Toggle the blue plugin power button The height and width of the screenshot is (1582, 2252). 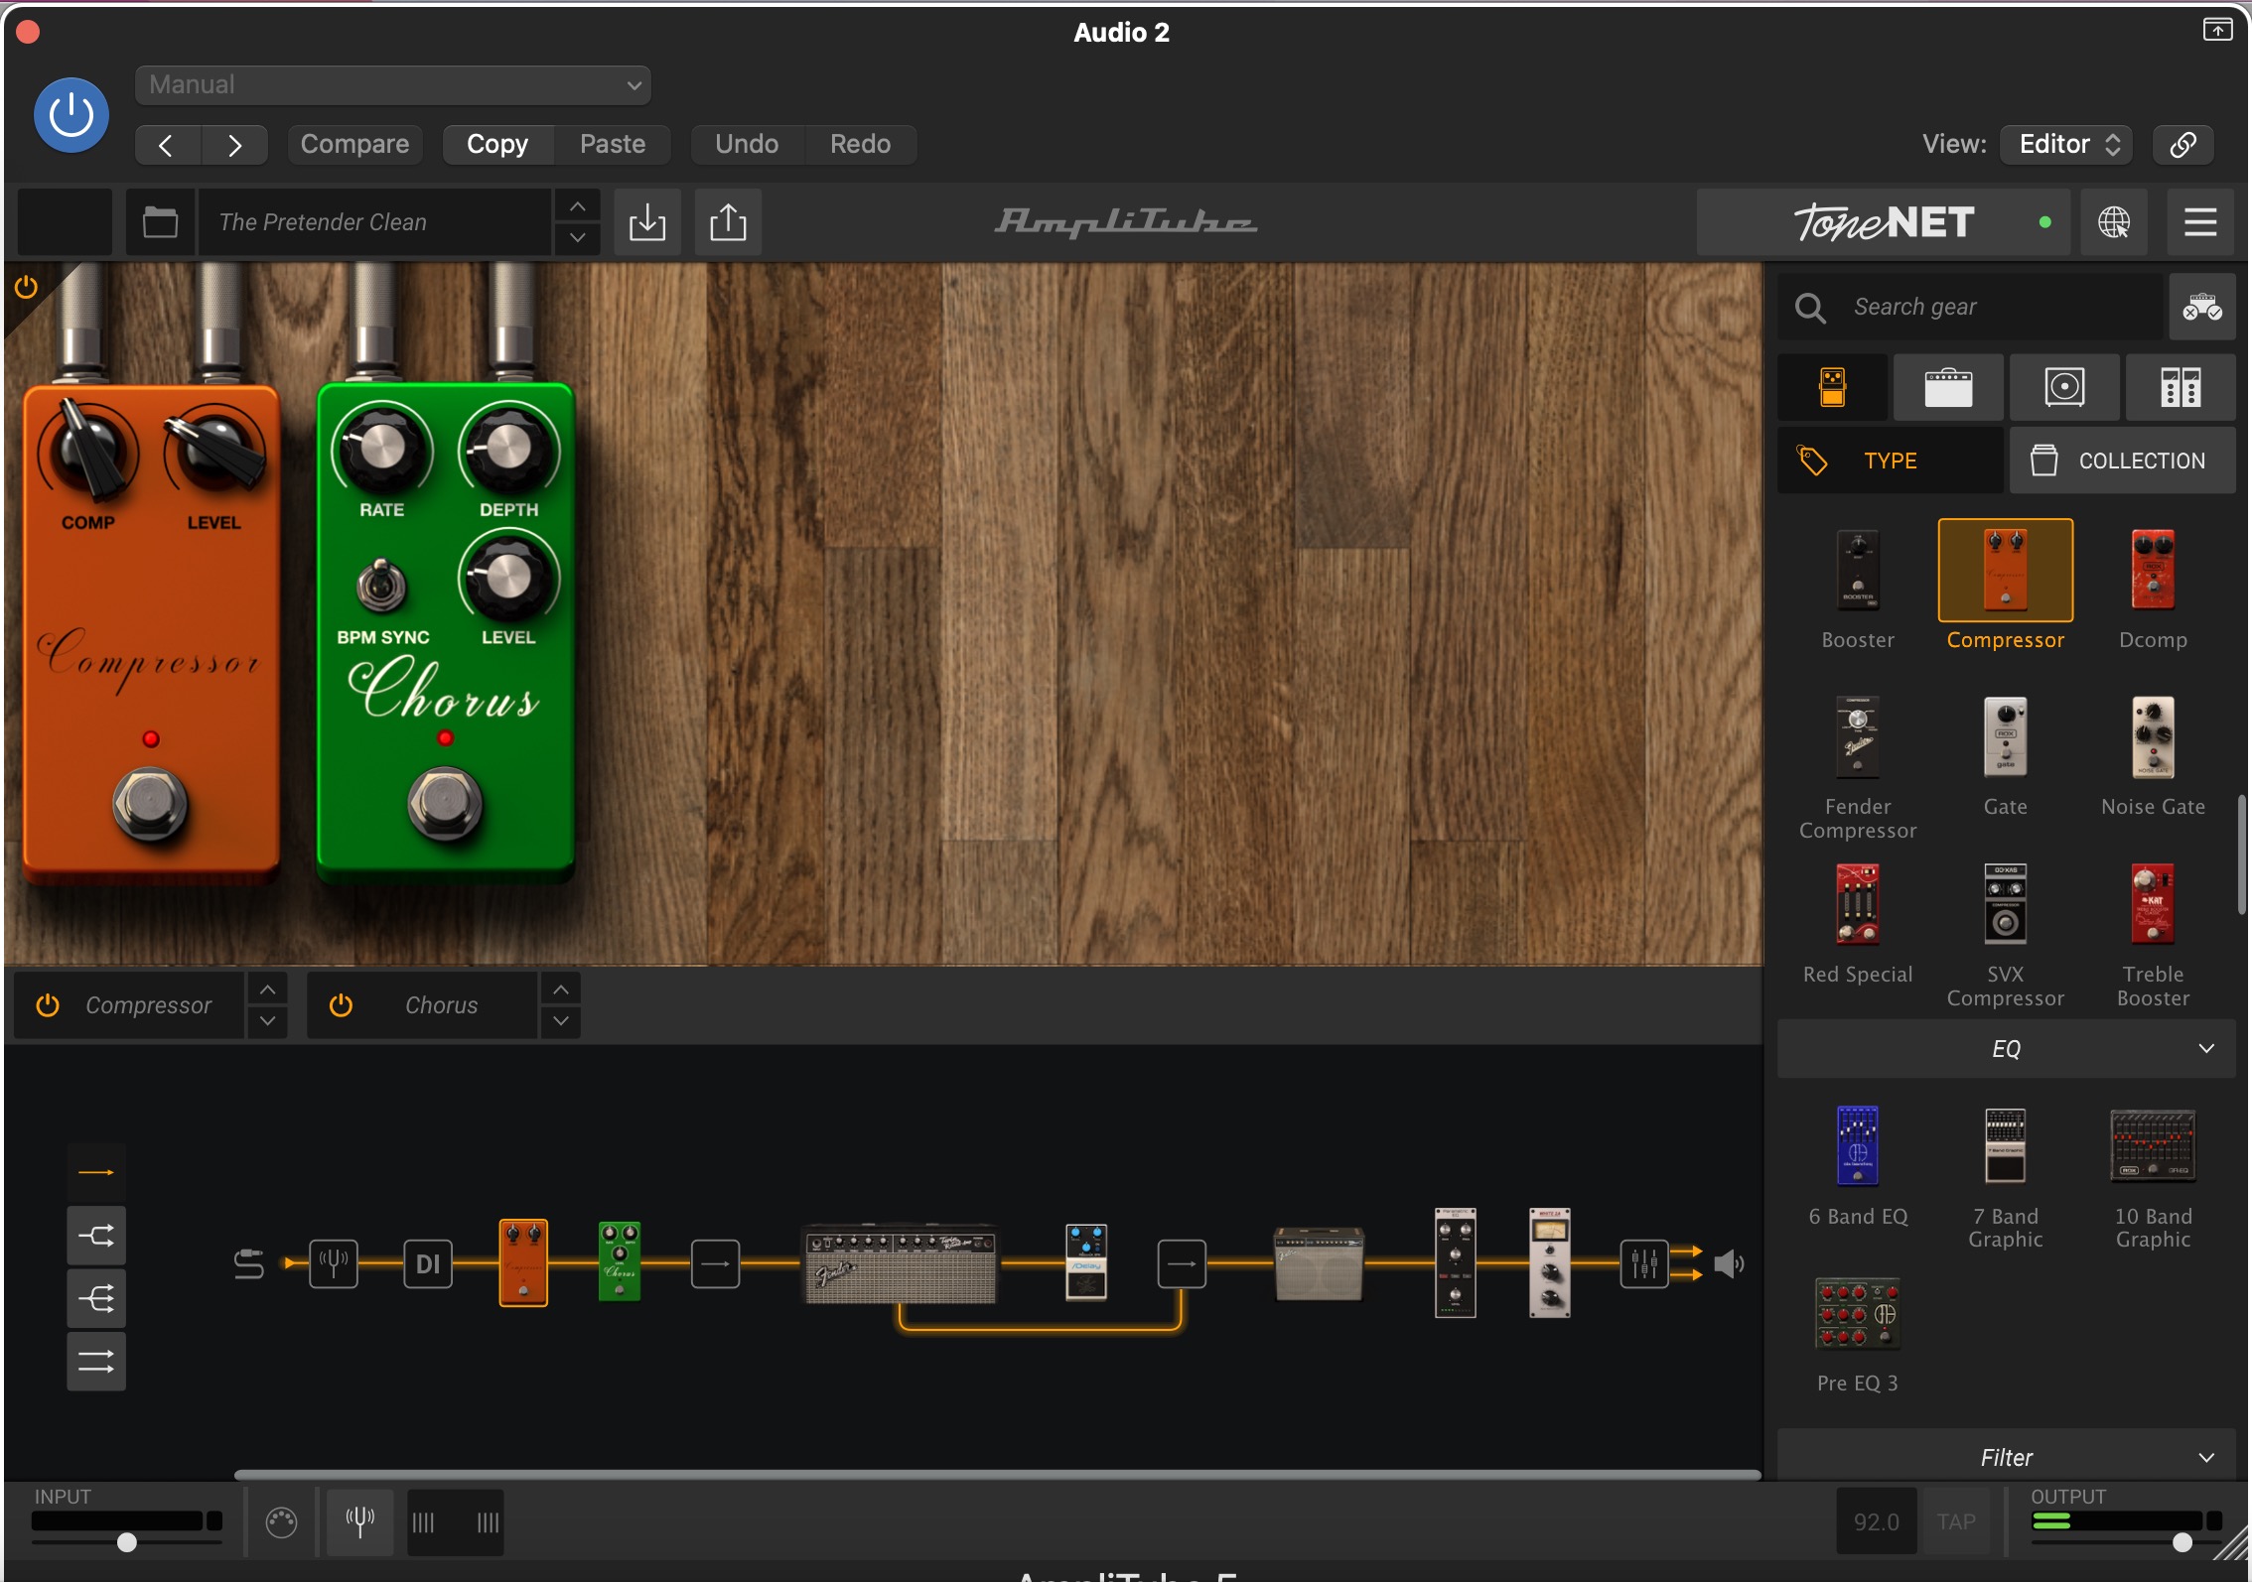(71, 116)
